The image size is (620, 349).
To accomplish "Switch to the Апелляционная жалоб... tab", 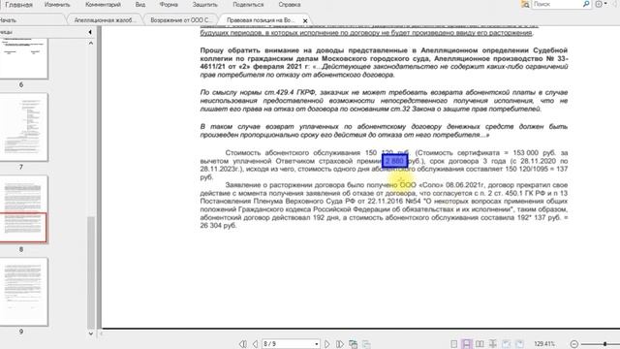I will point(105,19).
